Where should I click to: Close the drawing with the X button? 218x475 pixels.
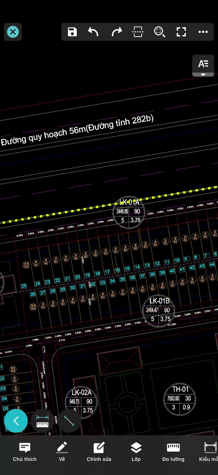(13, 32)
